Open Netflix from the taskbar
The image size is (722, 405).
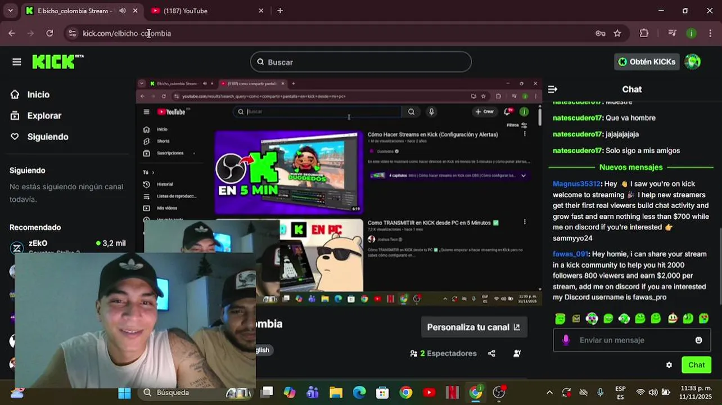(452, 393)
